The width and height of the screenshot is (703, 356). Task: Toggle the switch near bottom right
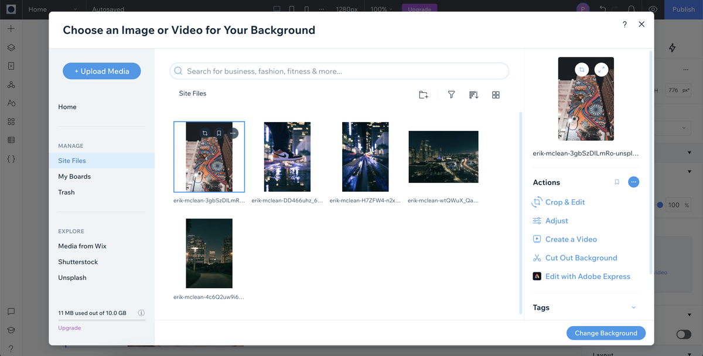683,334
